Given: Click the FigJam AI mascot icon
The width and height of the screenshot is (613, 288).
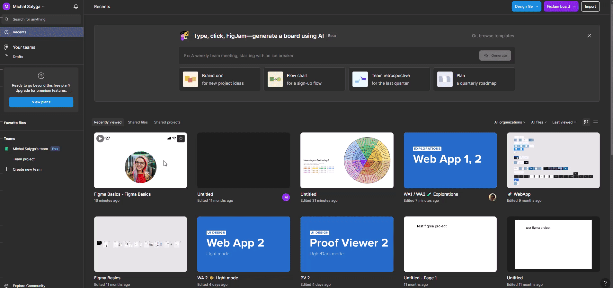Looking at the screenshot, I should [184, 36].
